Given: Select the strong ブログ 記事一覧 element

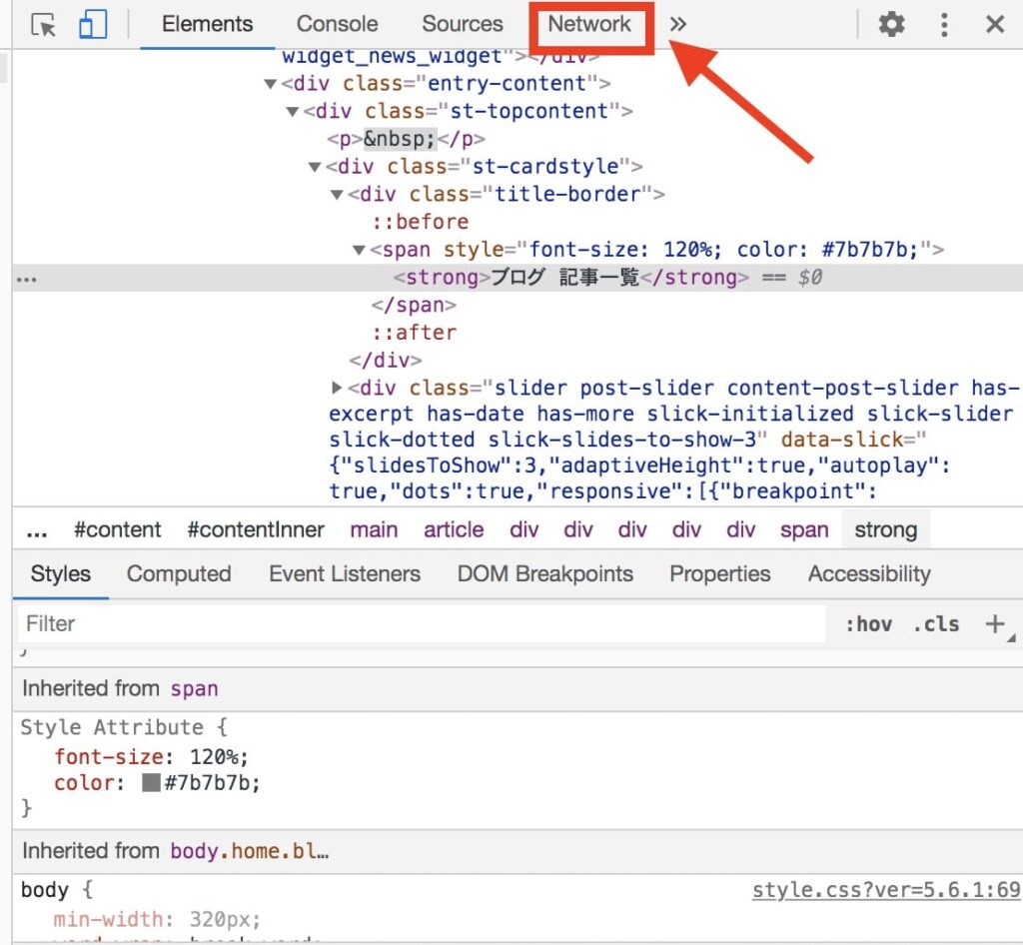Looking at the screenshot, I should click(570, 277).
